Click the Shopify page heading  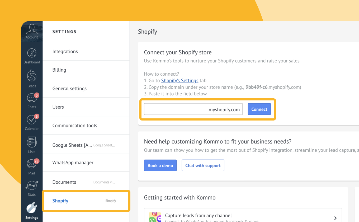click(148, 32)
